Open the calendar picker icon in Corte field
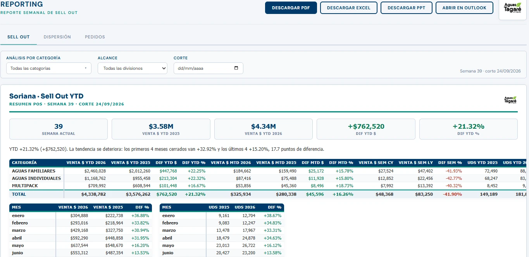The image size is (529, 257). coord(236,68)
